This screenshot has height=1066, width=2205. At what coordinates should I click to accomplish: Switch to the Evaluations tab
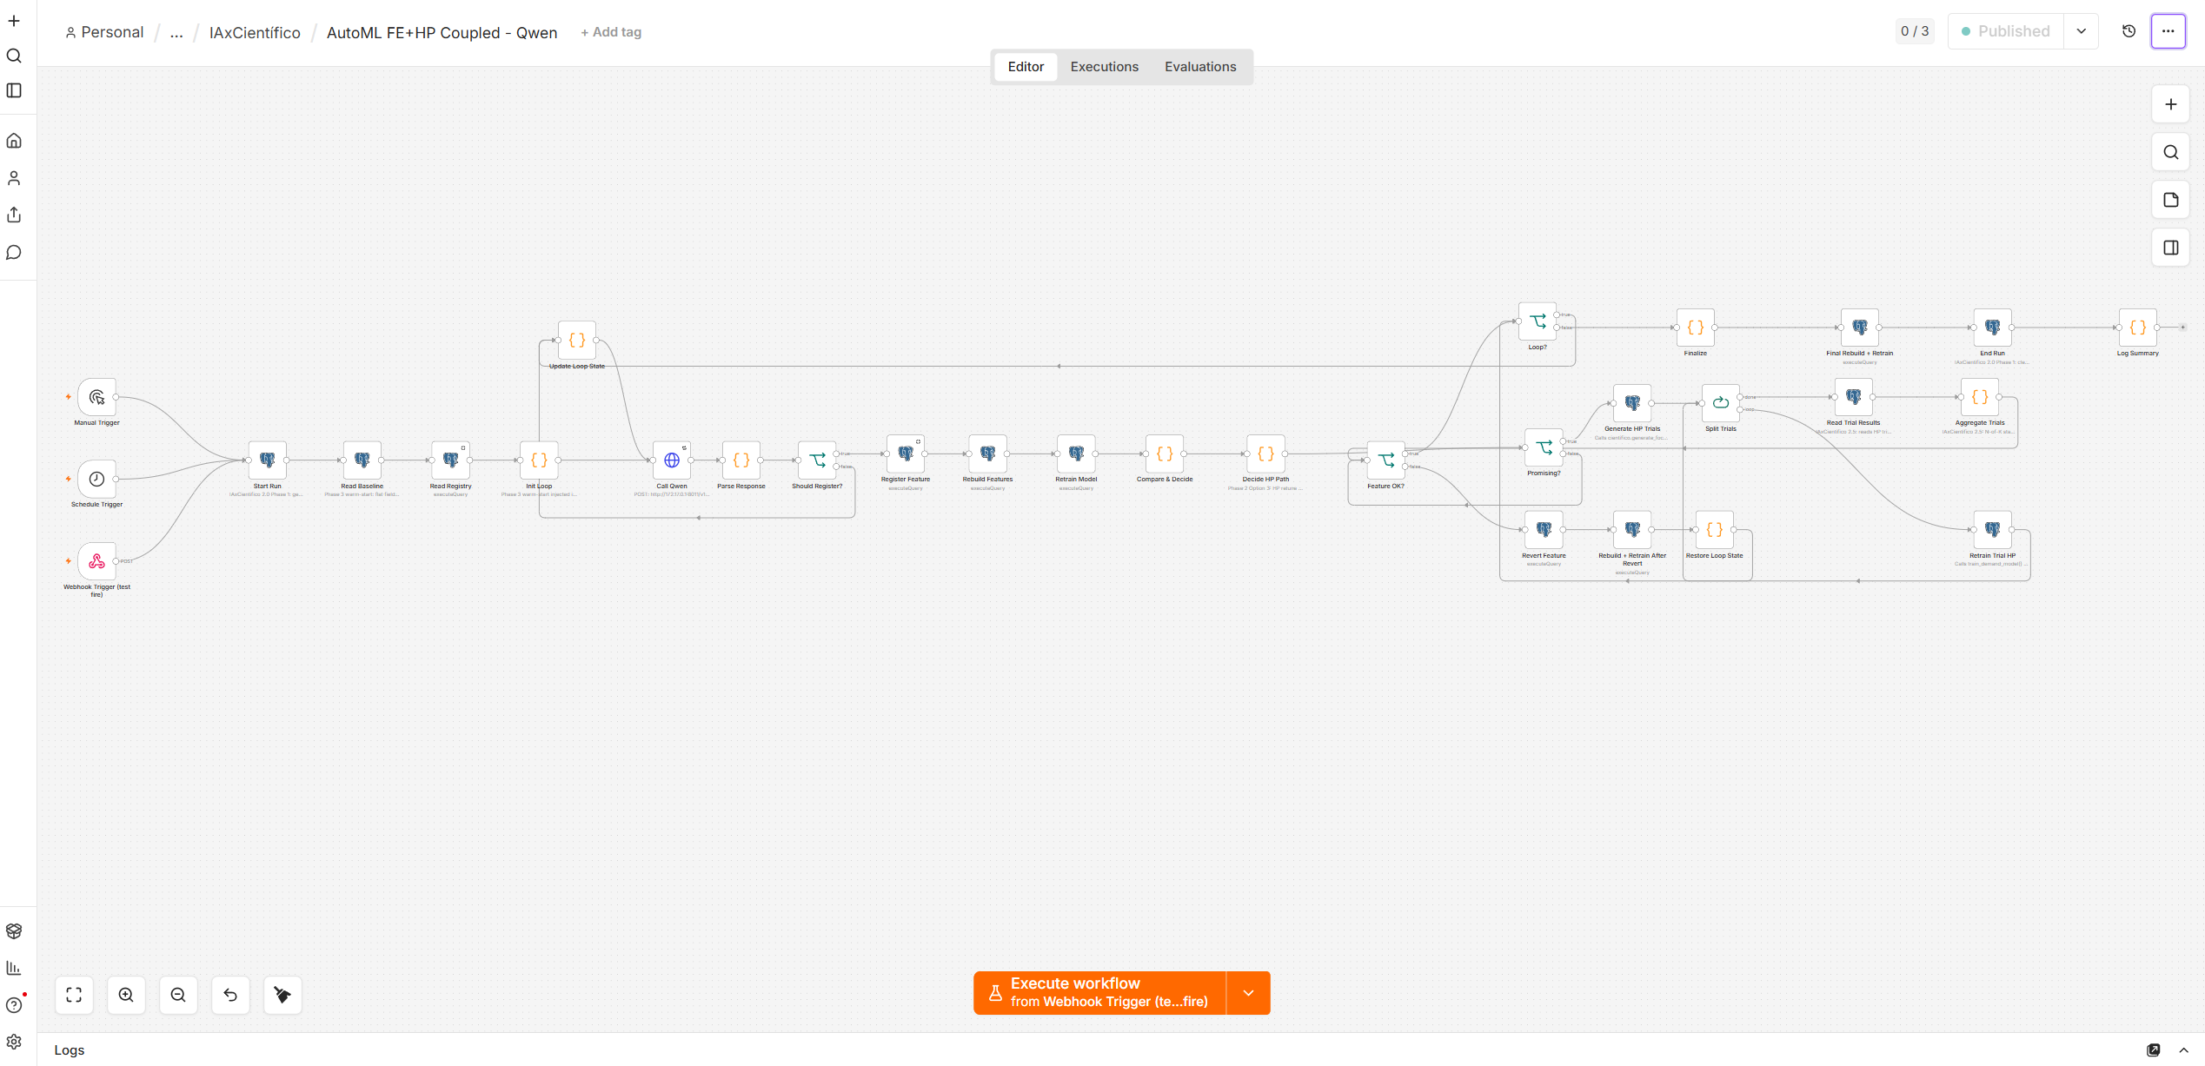(1200, 67)
